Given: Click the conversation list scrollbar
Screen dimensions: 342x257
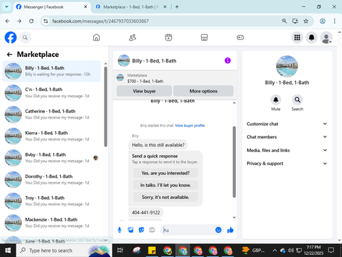Looking at the screenshot, I should [x=105, y=107].
